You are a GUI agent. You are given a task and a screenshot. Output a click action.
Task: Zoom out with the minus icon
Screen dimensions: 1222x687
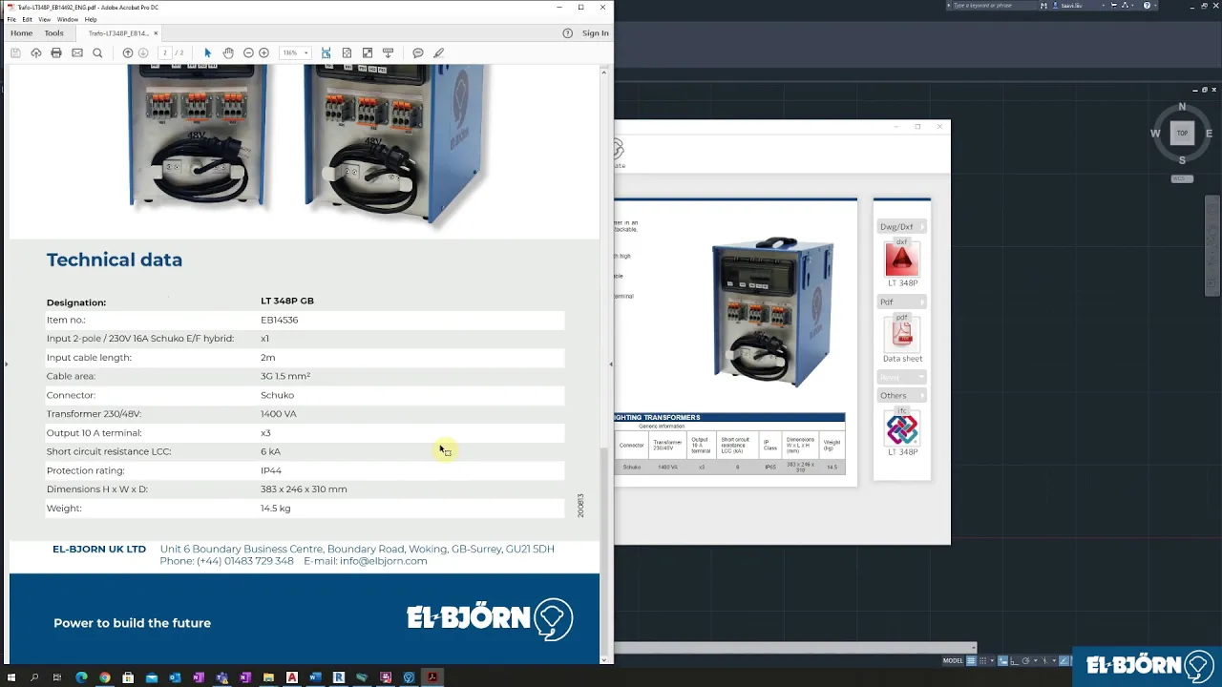tap(248, 53)
